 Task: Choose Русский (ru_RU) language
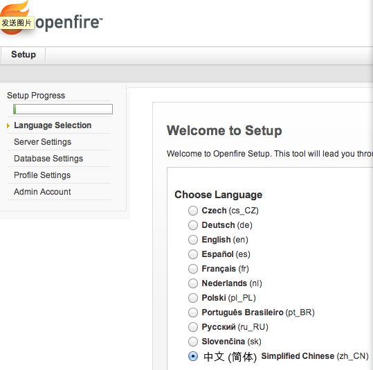click(193, 327)
